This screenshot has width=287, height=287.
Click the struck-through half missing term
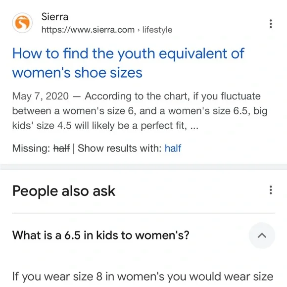(x=61, y=148)
